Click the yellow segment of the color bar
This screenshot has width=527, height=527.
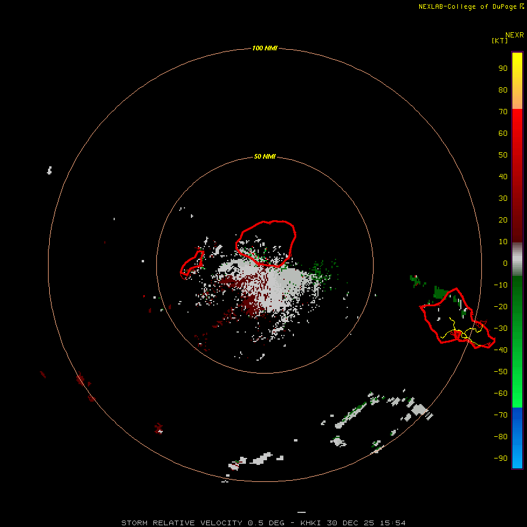517,81
